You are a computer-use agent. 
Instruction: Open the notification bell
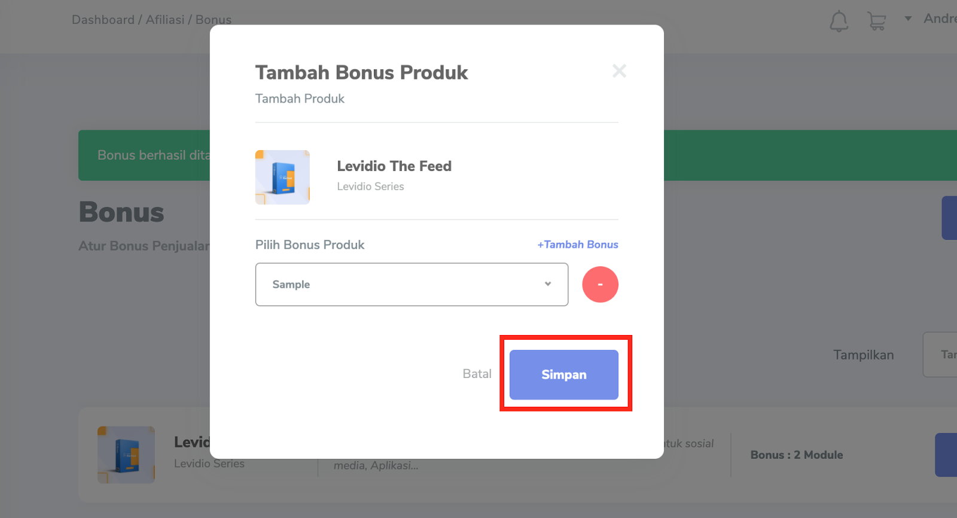[839, 21]
